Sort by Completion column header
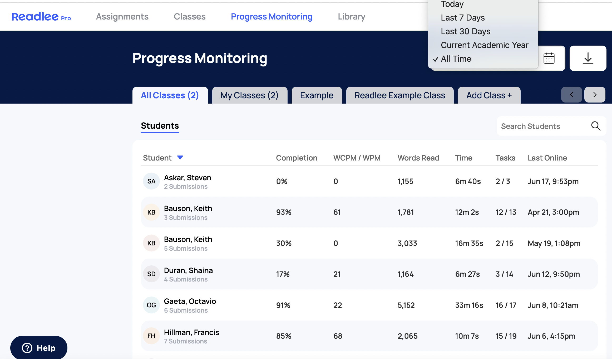Viewport: 612px width, 359px height. click(297, 158)
